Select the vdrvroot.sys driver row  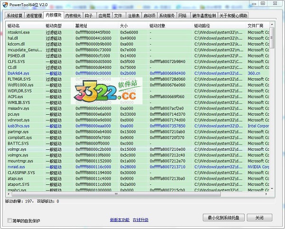pyautogui.click(x=138, y=120)
